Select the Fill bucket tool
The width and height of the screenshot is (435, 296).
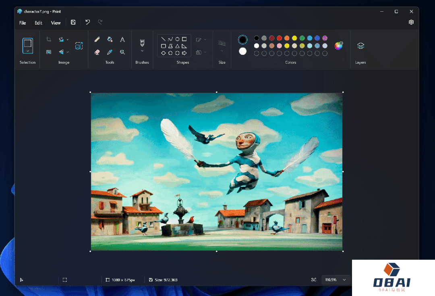pos(110,40)
